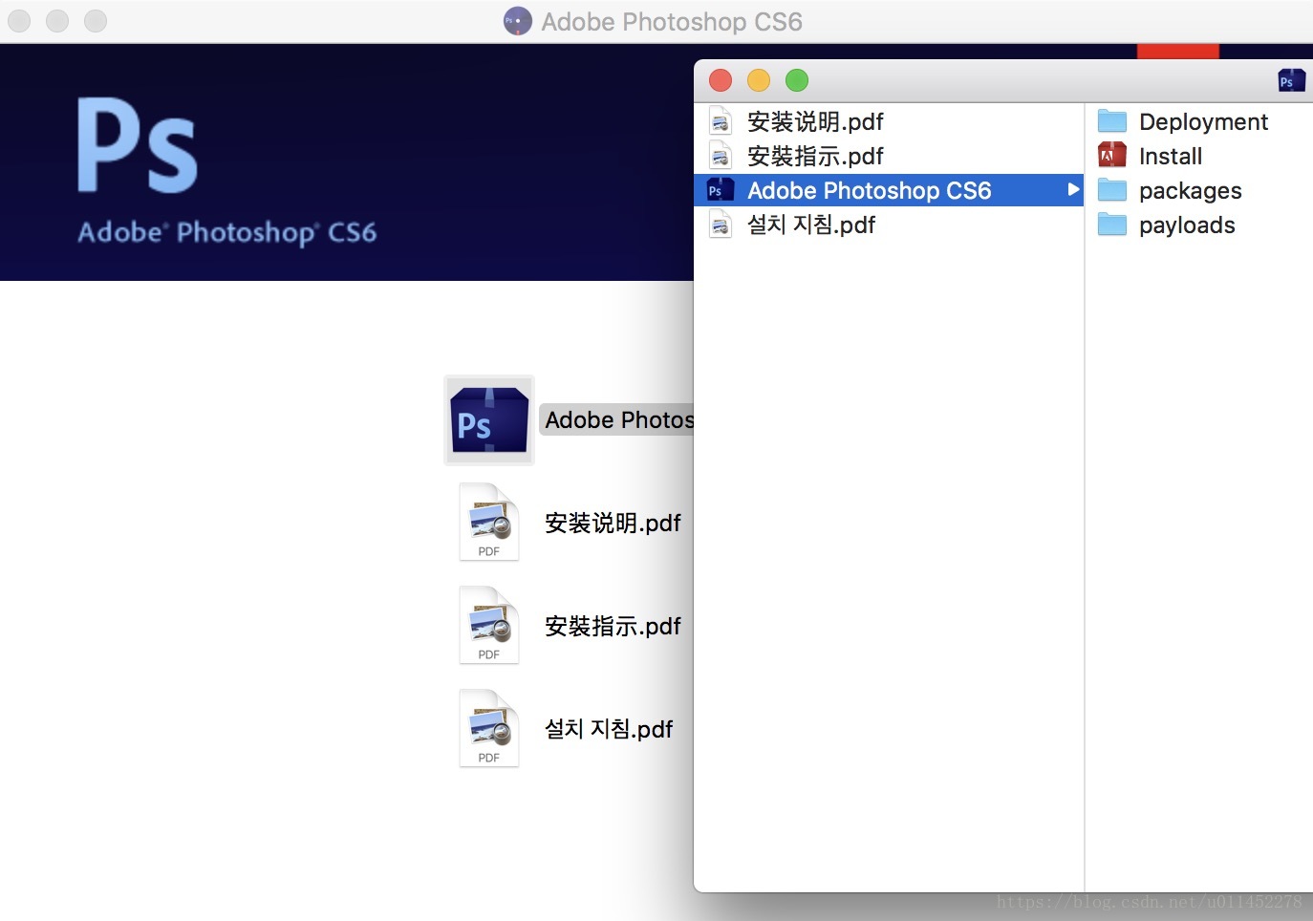This screenshot has width=1313, height=921.
Task: Click small PDF icon beside 설치 지침.pdf in Finder
Action: pyautogui.click(x=721, y=225)
